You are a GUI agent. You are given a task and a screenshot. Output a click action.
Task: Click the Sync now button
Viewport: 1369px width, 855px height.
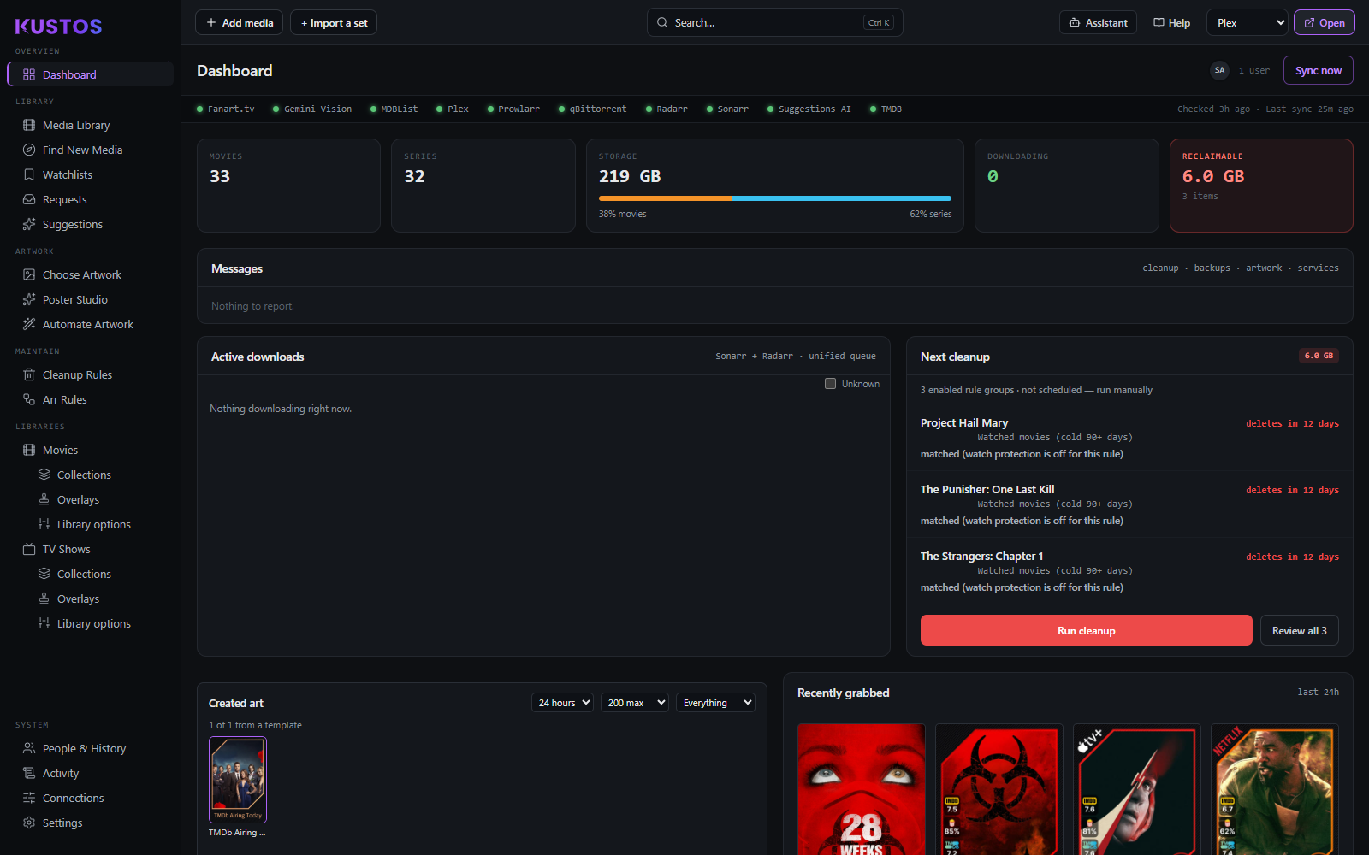[1318, 71]
